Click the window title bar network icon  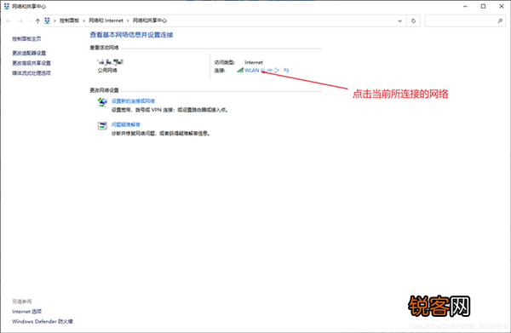coord(7,6)
